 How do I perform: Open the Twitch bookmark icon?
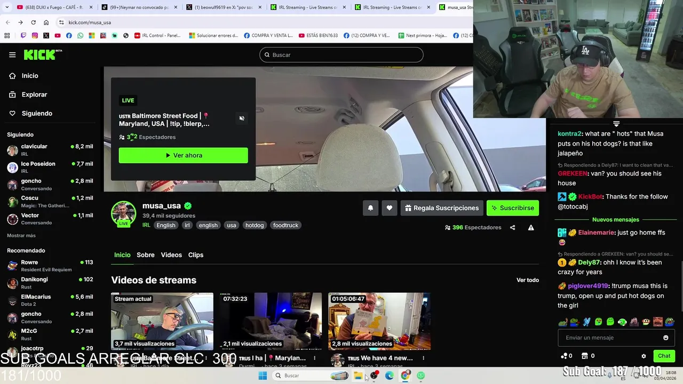coord(23,36)
